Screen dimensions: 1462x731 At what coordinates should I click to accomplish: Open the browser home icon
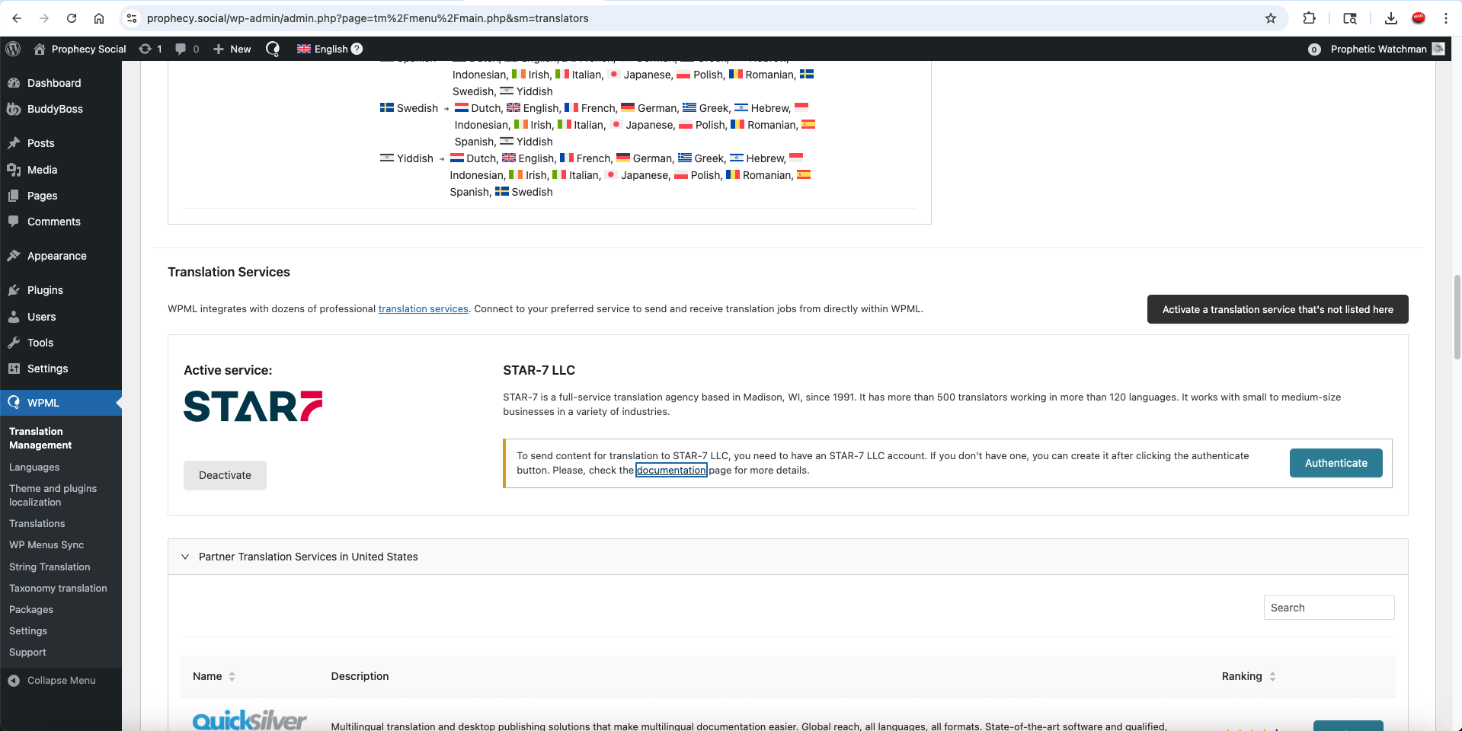pyautogui.click(x=99, y=18)
